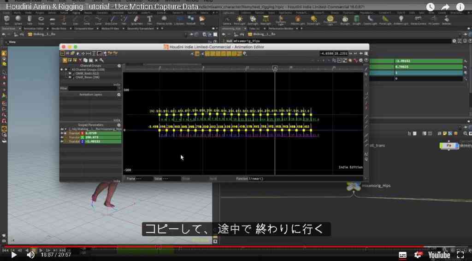472x261 pixels.
Task: Add an Ambient Light from the shelf
Action: [x=401, y=20]
